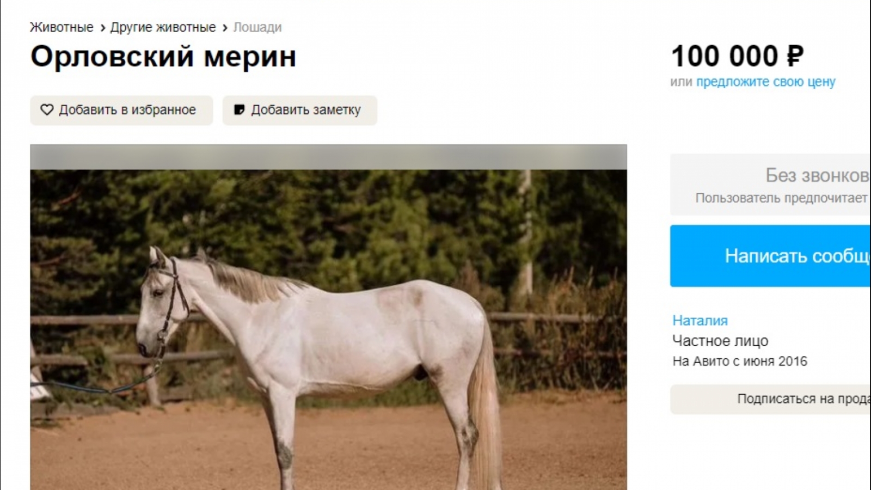Click the note icon beside Добавить заметку
Viewport: 871px width, 490px height.
pyautogui.click(x=239, y=110)
